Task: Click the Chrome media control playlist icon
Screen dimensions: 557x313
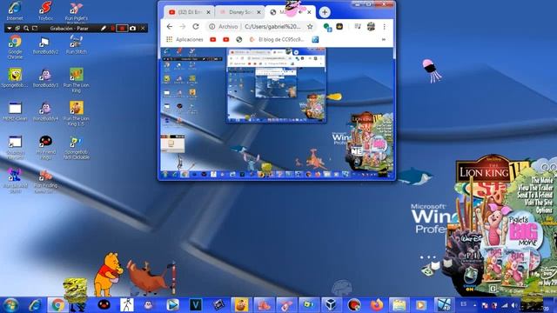Action: tap(358, 27)
